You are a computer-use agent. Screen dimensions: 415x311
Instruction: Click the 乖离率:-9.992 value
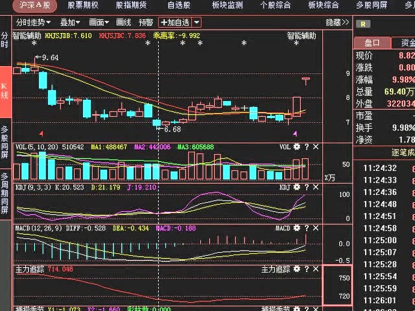pos(176,36)
